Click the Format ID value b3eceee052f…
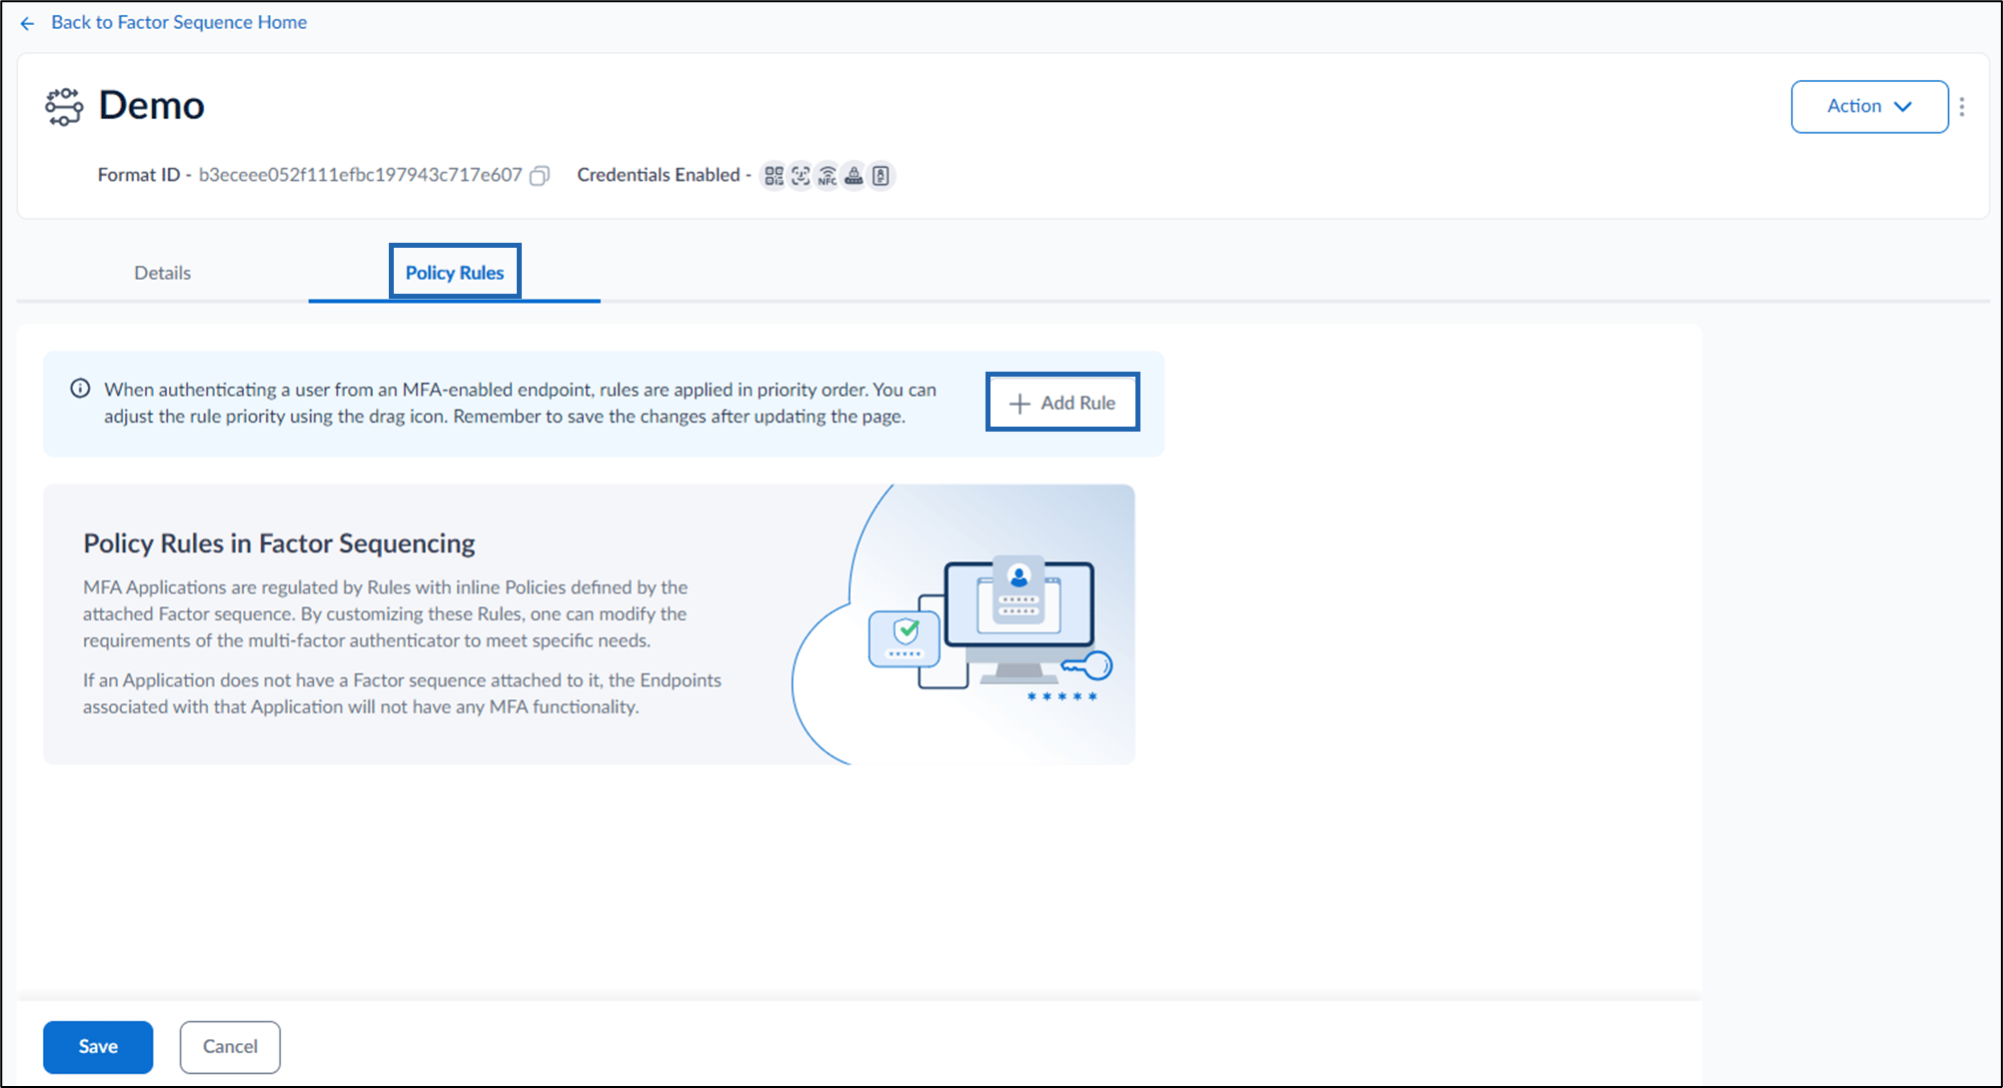Image resolution: width=2003 pixels, height=1088 pixels. 360,175
